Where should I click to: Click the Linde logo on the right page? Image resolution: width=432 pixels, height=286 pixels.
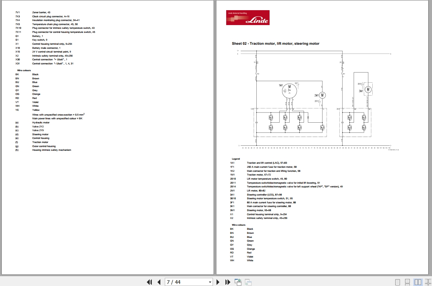coord(248,18)
